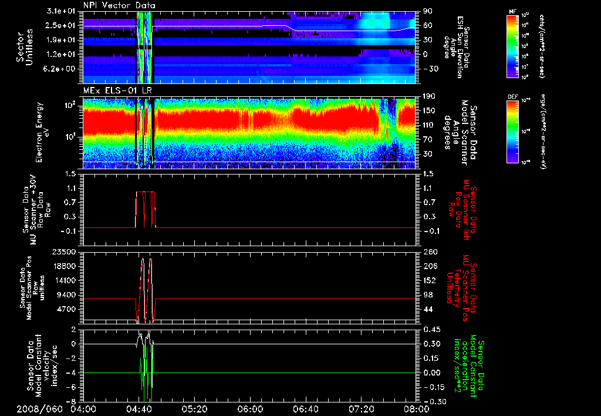Click the "4700" scanner position tick label
The width and height of the screenshot is (601, 416).
click(x=67, y=309)
